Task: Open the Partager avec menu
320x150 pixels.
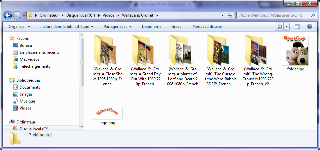Action: tap(117, 27)
